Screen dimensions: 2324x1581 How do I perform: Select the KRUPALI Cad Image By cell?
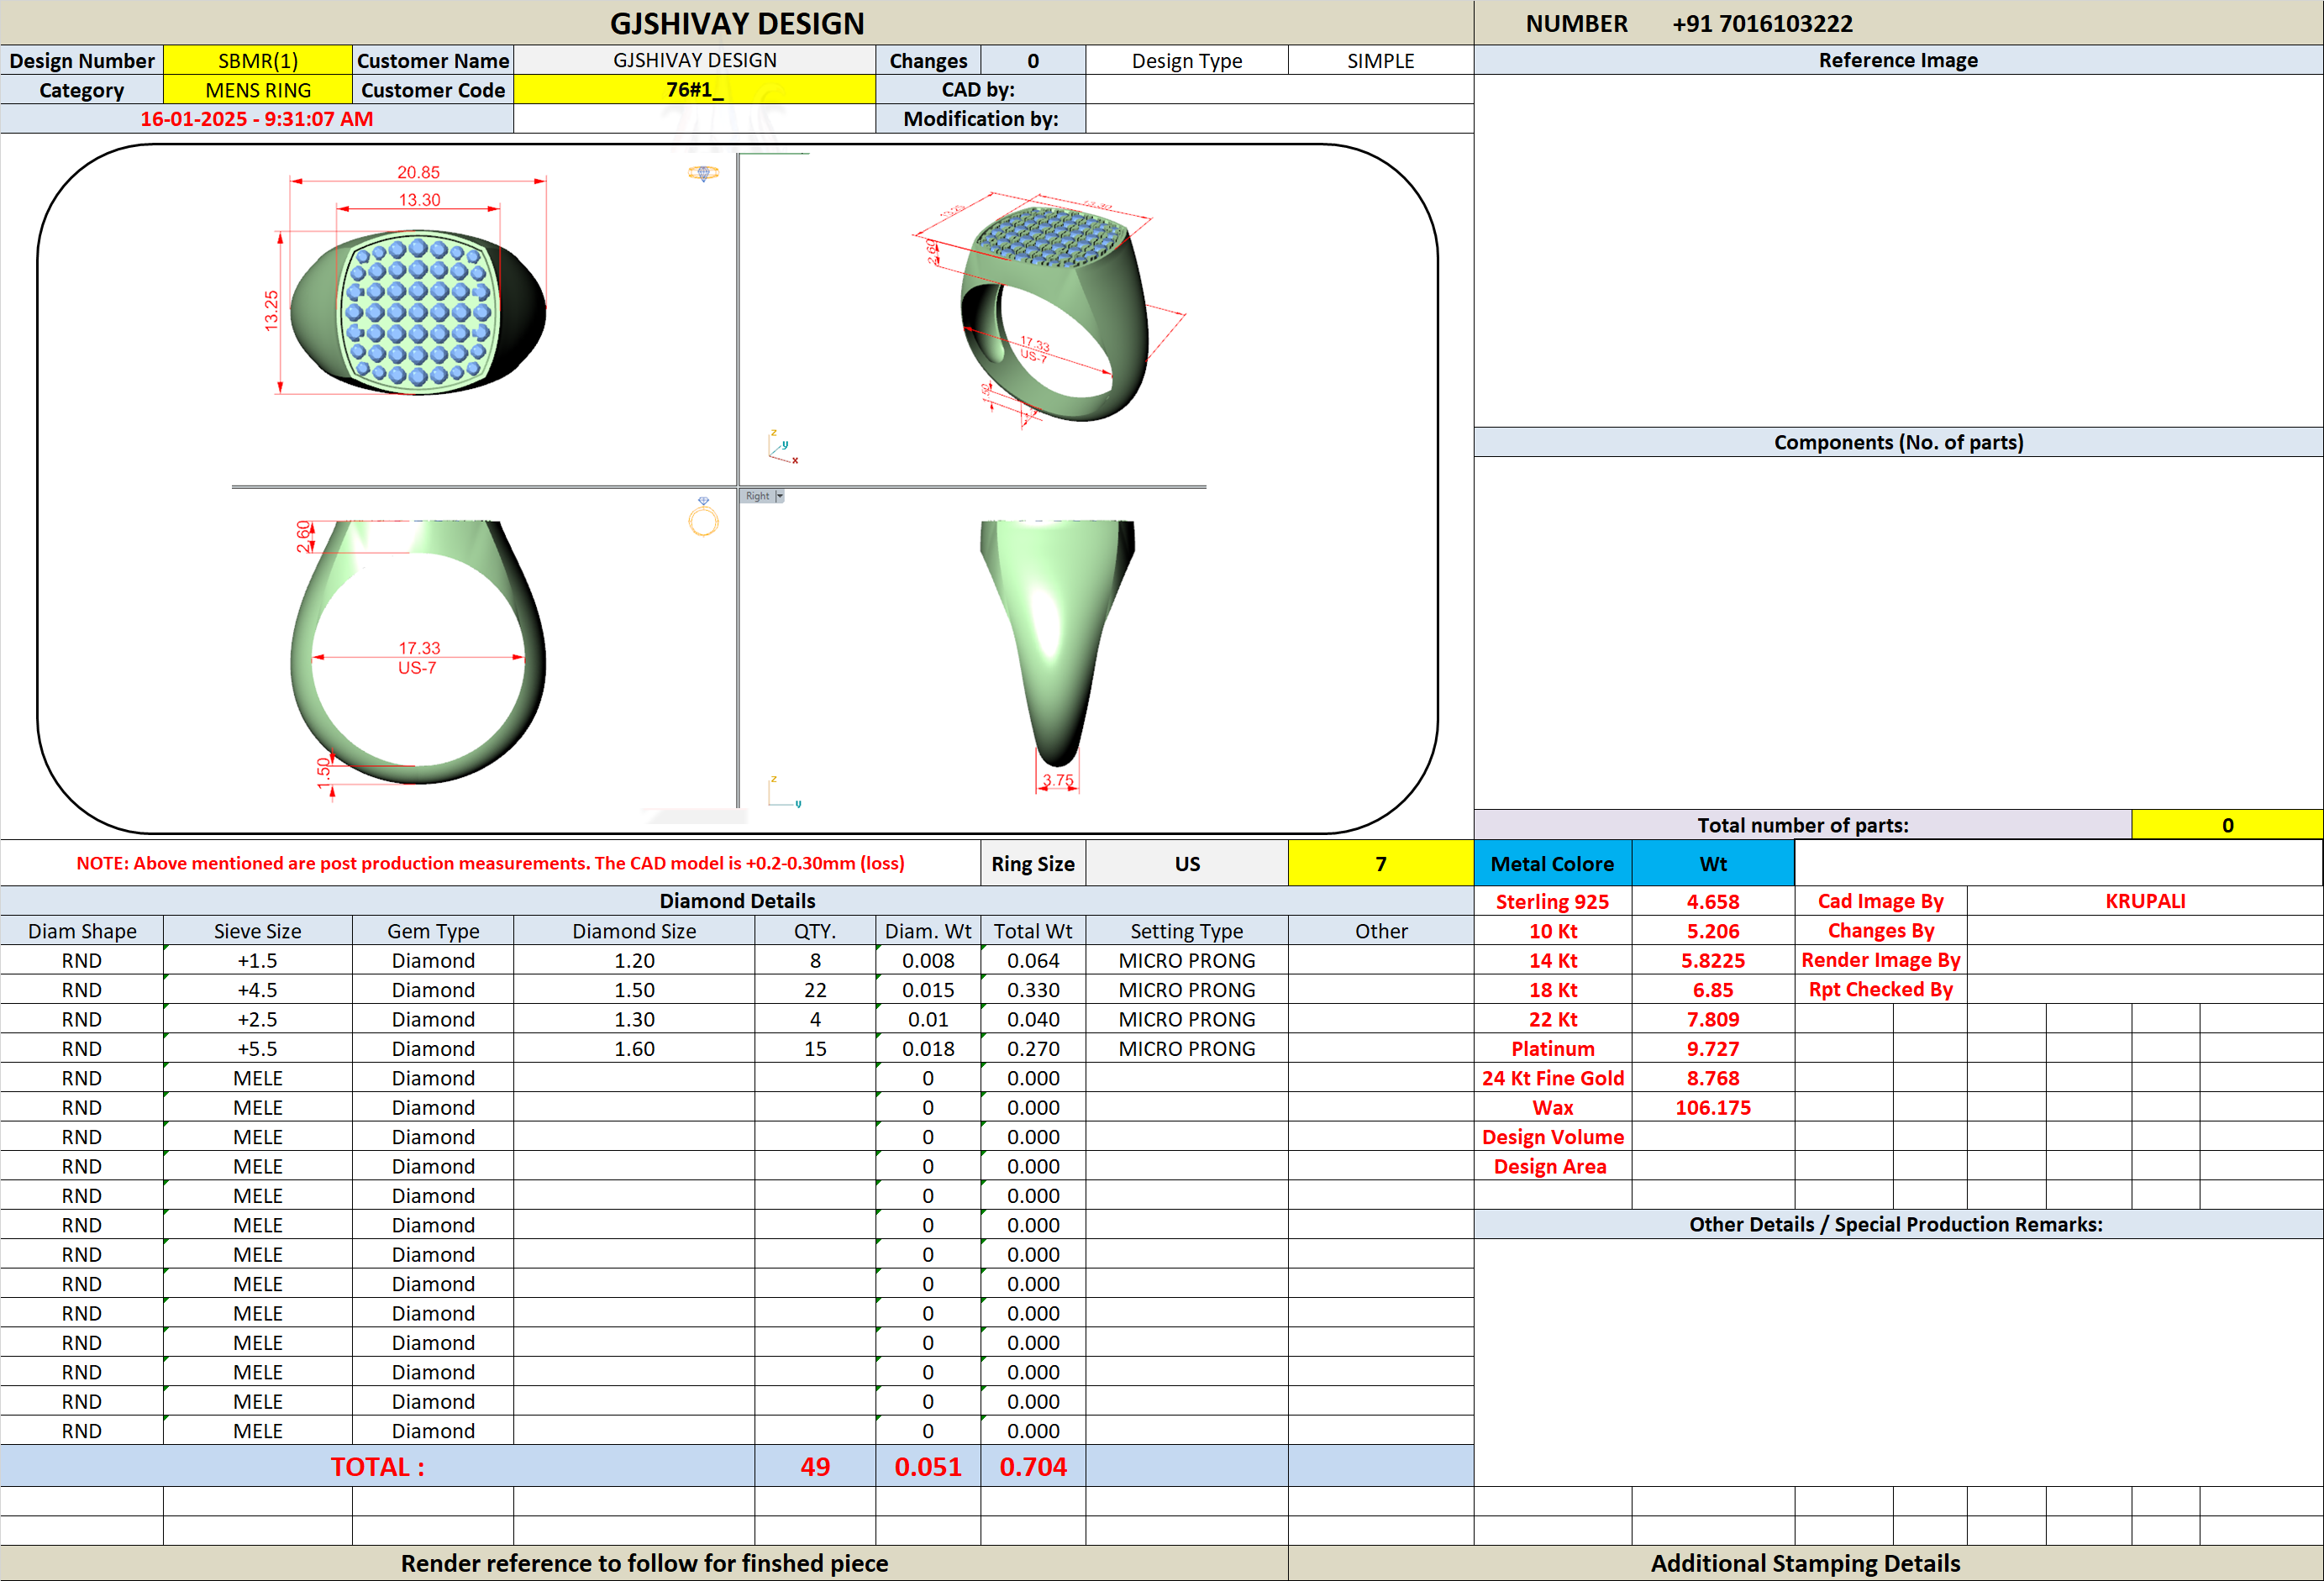tap(2144, 900)
